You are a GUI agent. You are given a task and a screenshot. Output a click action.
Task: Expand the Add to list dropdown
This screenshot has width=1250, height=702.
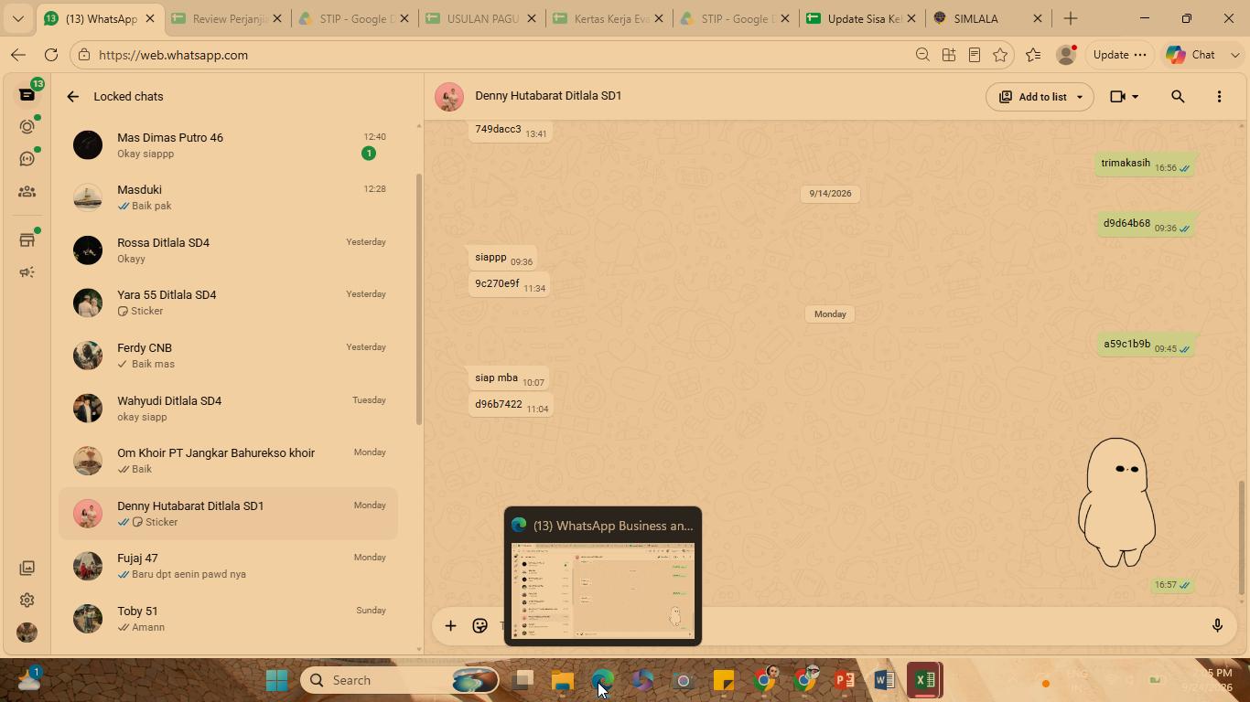pyautogui.click(x=1040, y=97)
